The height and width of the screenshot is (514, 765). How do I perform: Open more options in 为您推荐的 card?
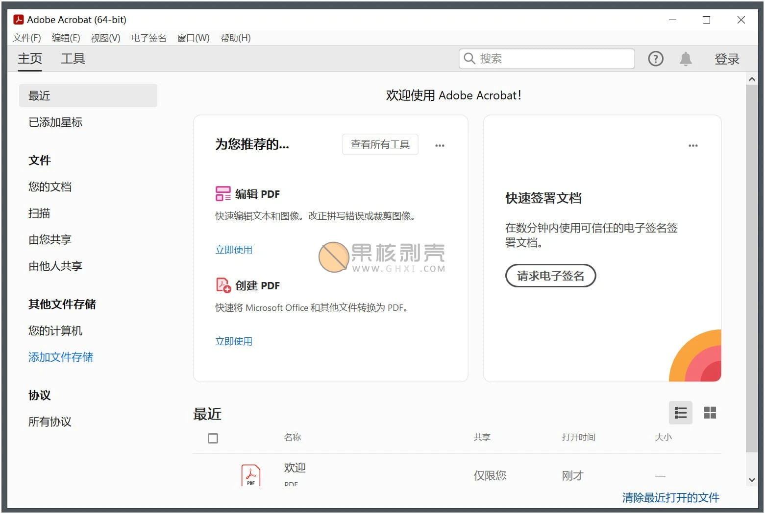point(440,145)
